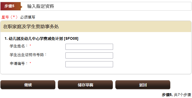This screenshot has width=192, height=98.
Task: Click the 步骤5 step badge
Action: [11, 6]
